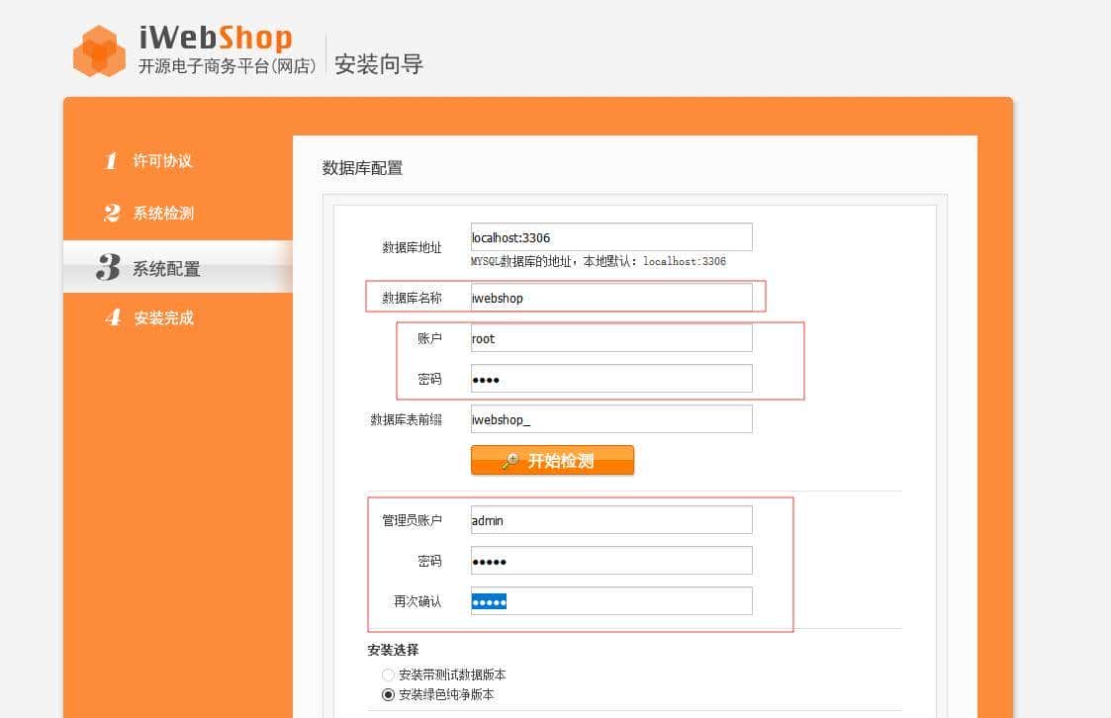Click the magnifier icon on the detect button
The height and width of the screenshot is (718, 1111).
point(513,460)
